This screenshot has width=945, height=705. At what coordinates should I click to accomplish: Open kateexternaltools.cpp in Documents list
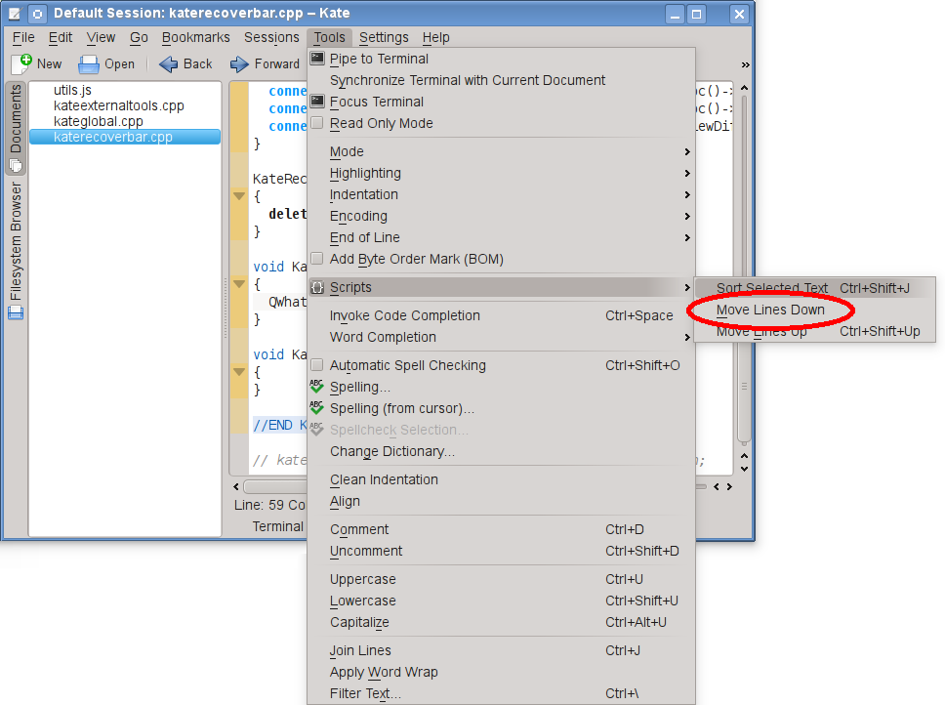125,105
